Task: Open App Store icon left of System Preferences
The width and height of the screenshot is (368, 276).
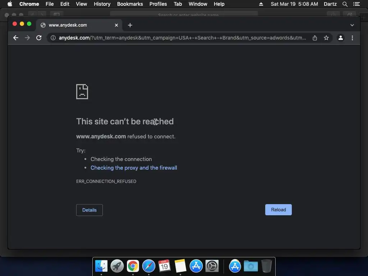Action: (x=196, y=266)
